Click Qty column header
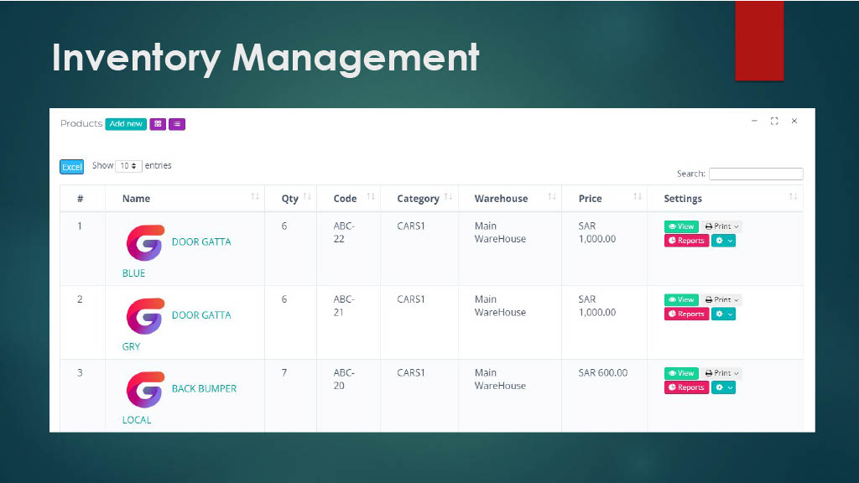 [289, 199]
